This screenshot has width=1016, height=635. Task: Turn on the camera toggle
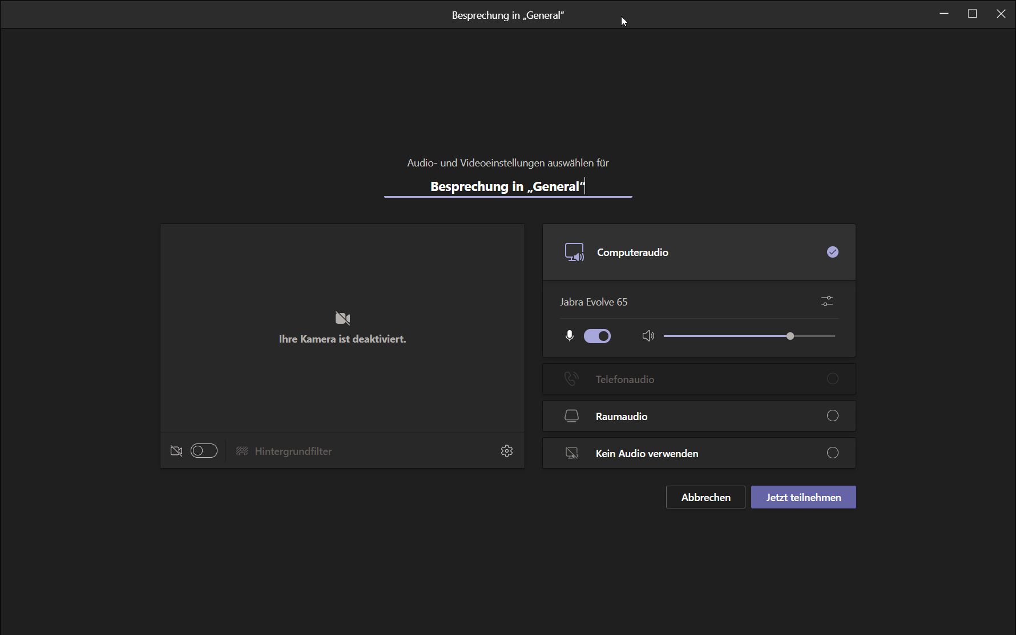click(204, 451)
